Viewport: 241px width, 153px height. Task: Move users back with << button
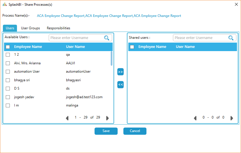[120, 85]
